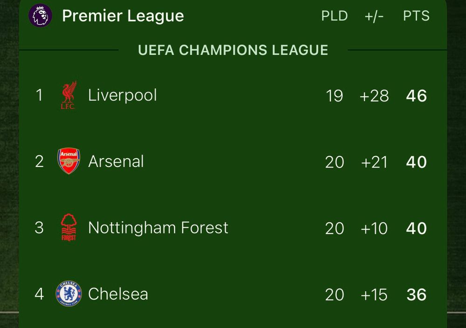Tap the Nottingham Forest tree crest

[x=69, y=228]
